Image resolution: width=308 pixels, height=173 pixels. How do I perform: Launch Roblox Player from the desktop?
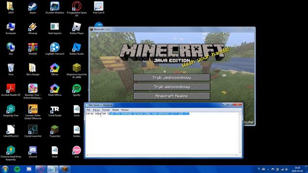[x=77, y=28]
